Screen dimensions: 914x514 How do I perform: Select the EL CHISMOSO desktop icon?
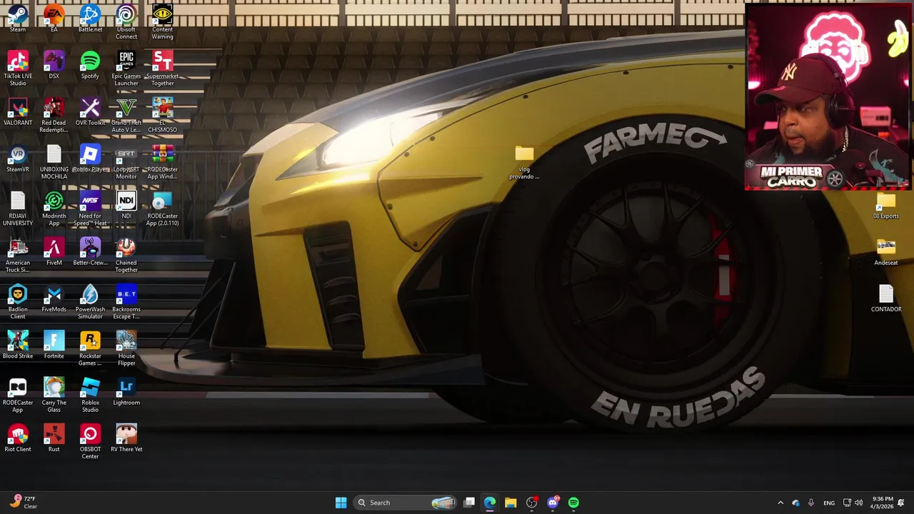[x=162, y=115]
